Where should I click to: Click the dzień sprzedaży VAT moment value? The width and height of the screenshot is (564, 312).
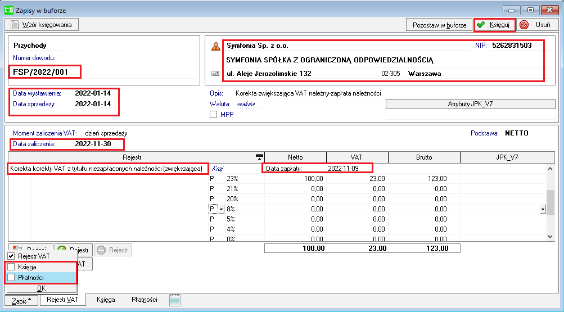(x=106, y=133)
